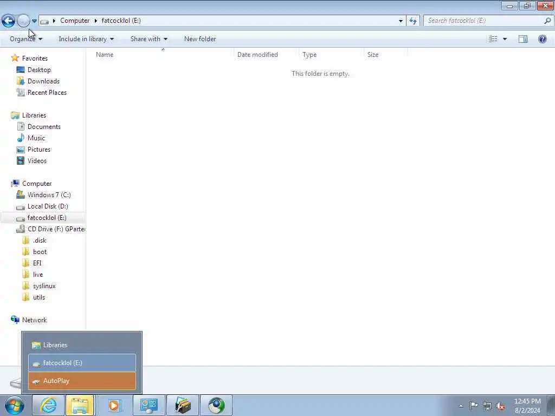Switch to fatcocklol (E:) taskbar window
Screen dimensions: 555x416
pos(82,363)
